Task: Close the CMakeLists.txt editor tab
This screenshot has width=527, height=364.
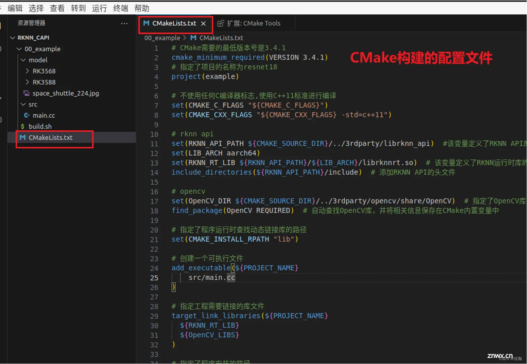Action: pos(203,24)
